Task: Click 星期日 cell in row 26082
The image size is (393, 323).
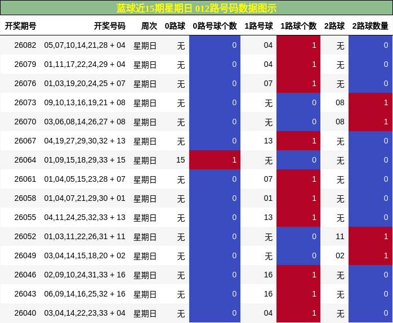Action: 145,46
